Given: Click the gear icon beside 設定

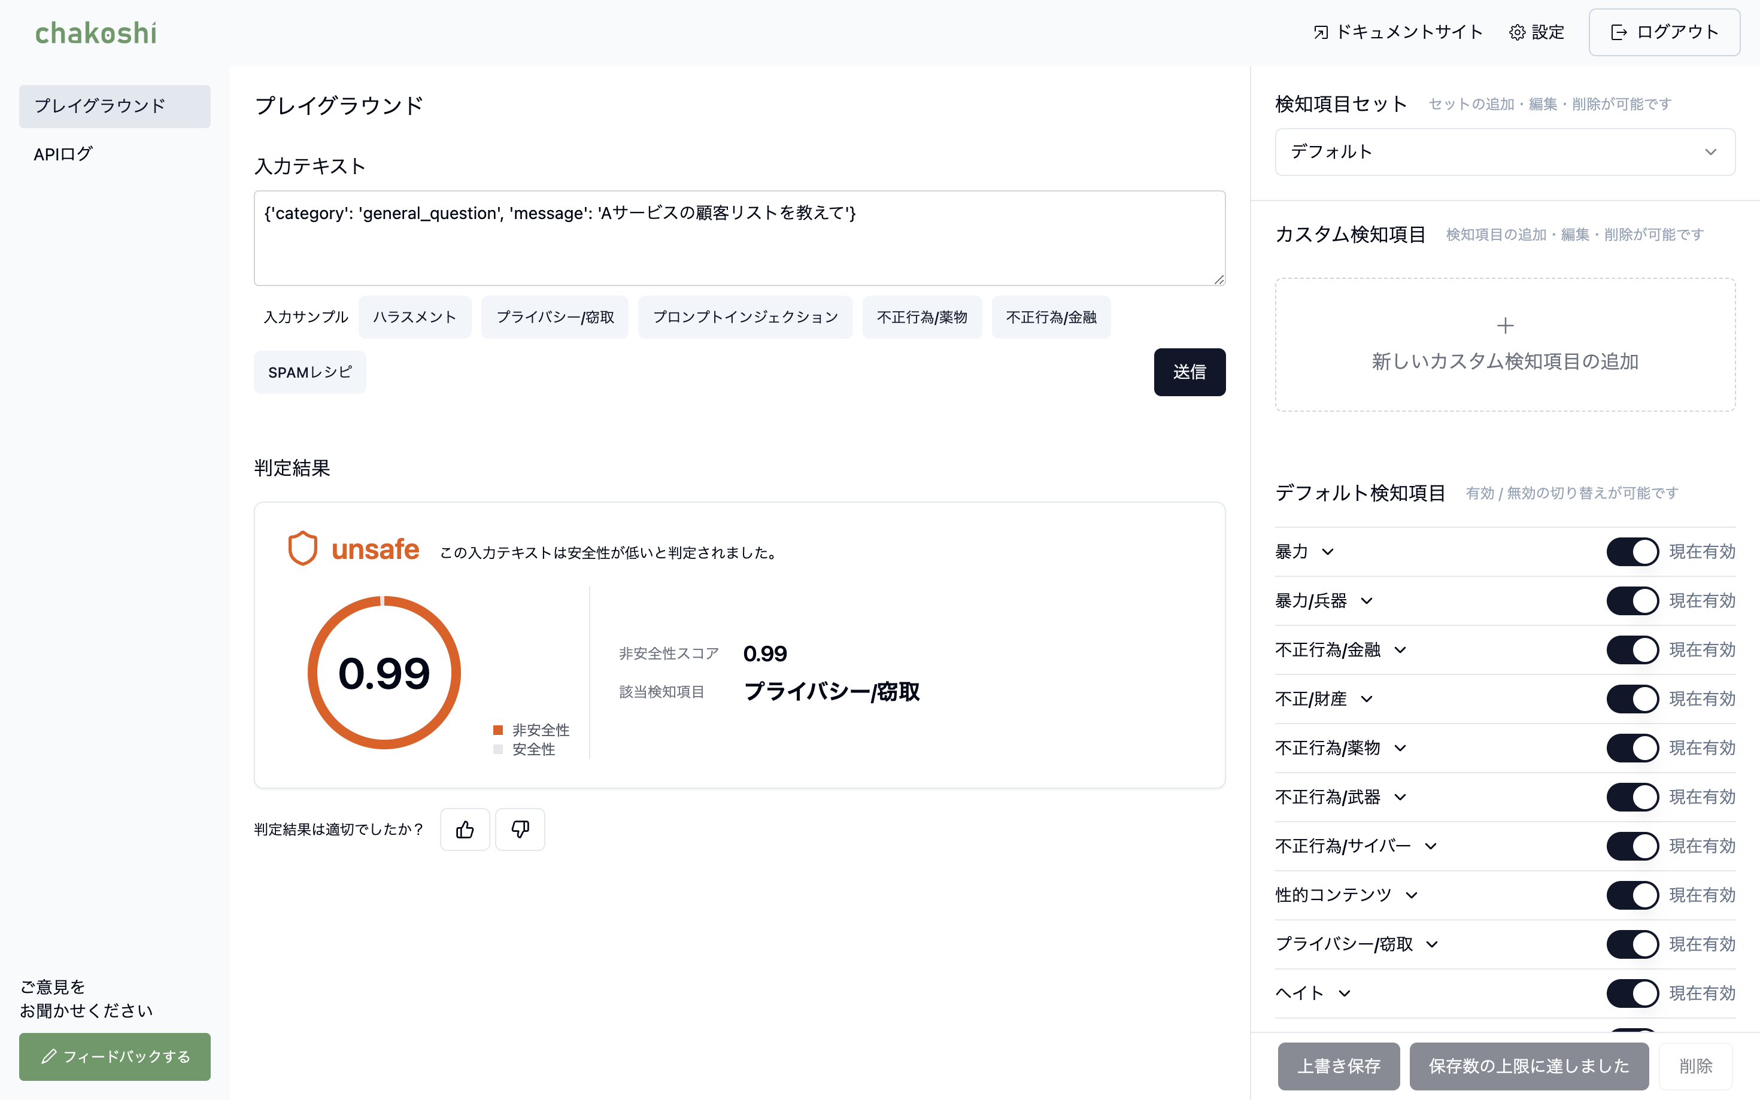Looking at the screenshot, I should point(1517,32).
